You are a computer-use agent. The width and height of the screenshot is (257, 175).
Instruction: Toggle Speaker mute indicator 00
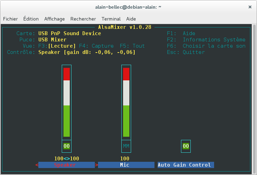point(67,146)
